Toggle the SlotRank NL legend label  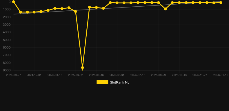[120, 82]
